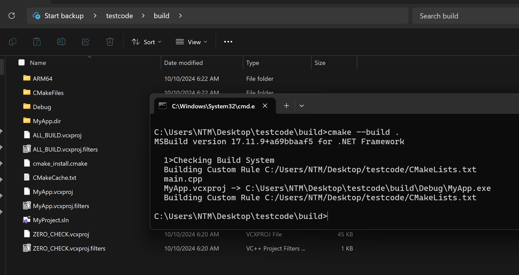This screenshot has height=275, width=519.
Task: Click the Paste clipboard icon
Action: point(37,42)
